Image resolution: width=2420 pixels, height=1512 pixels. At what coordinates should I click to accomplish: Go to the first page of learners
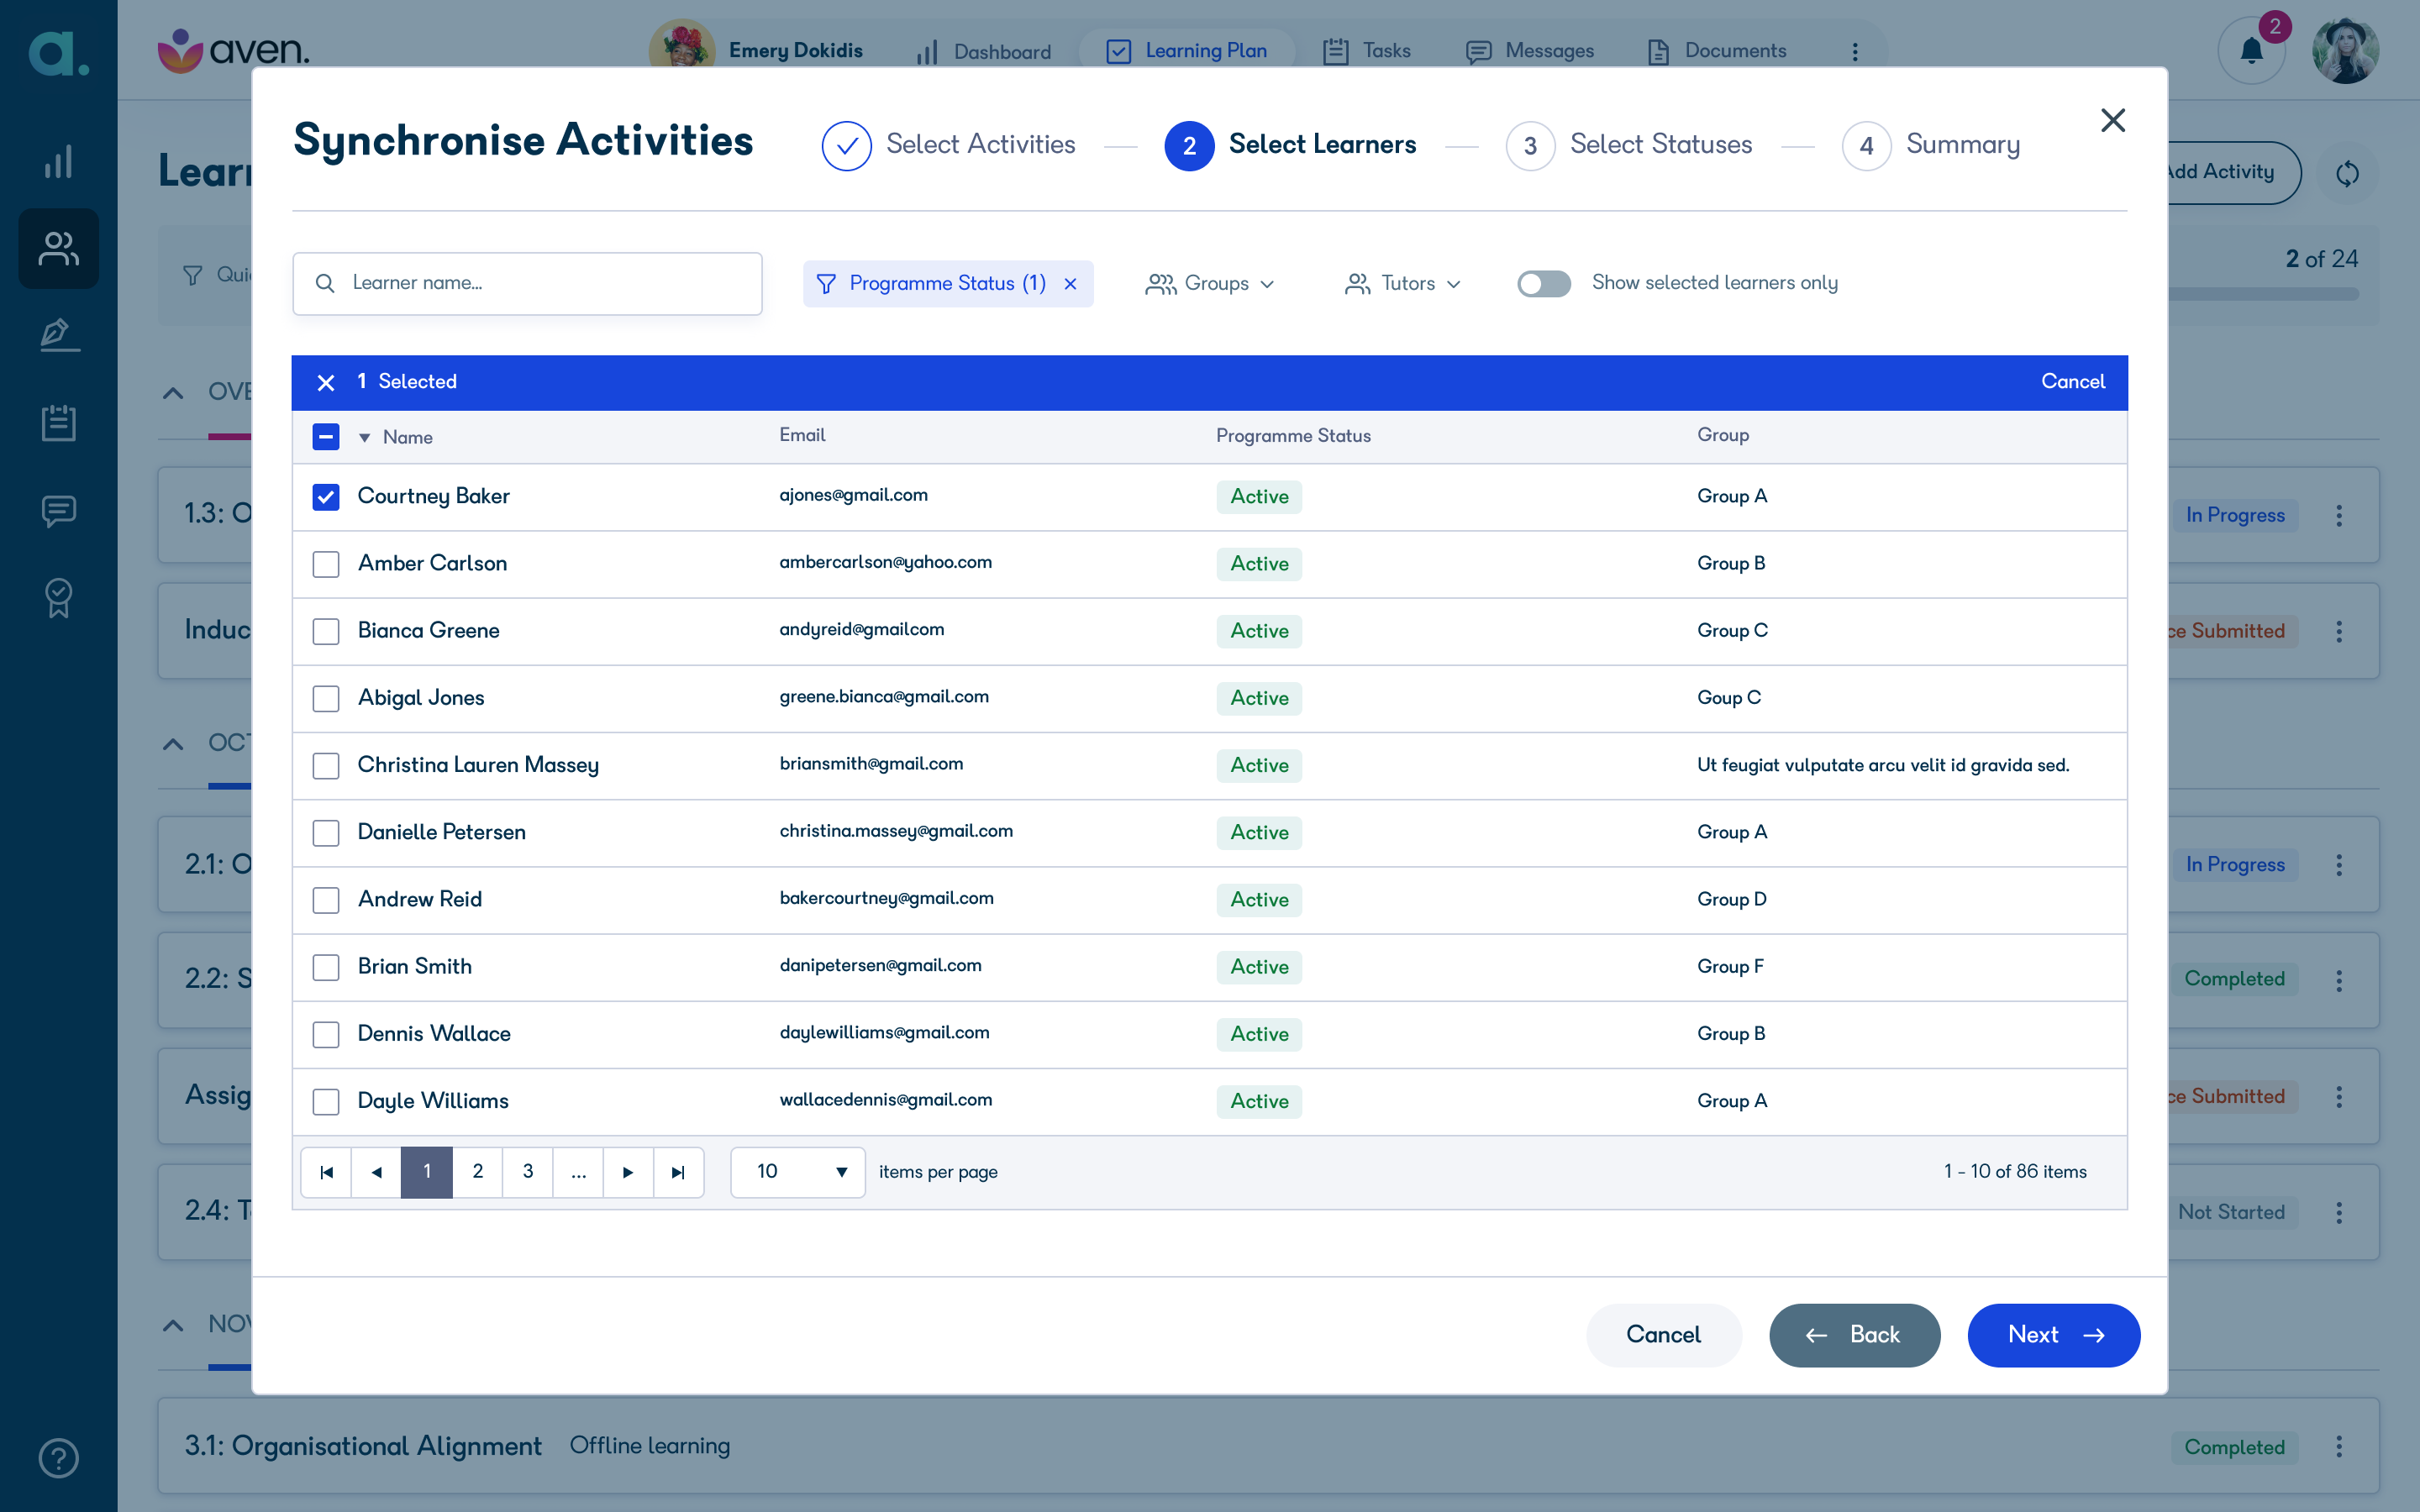point(326,1172)
